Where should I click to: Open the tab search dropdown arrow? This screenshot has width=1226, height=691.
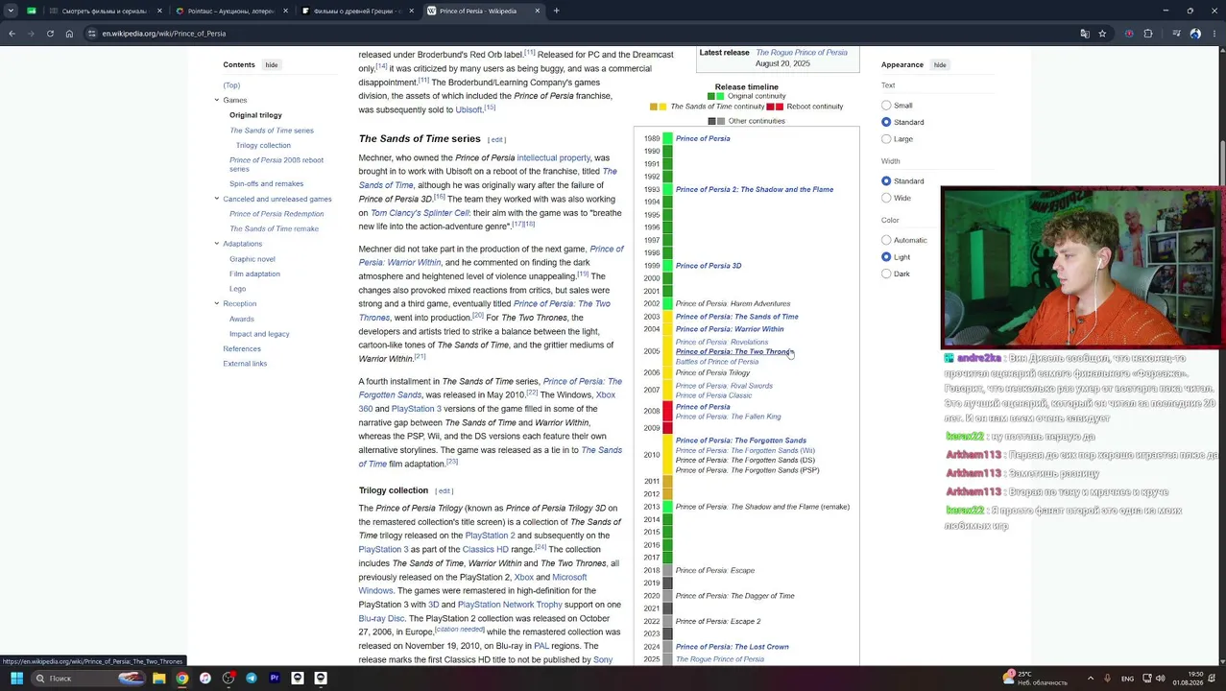[12, 11]
